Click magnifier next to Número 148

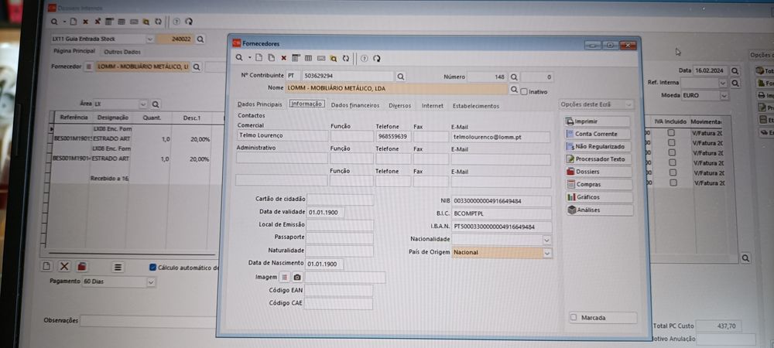click(x=514, y=77)
